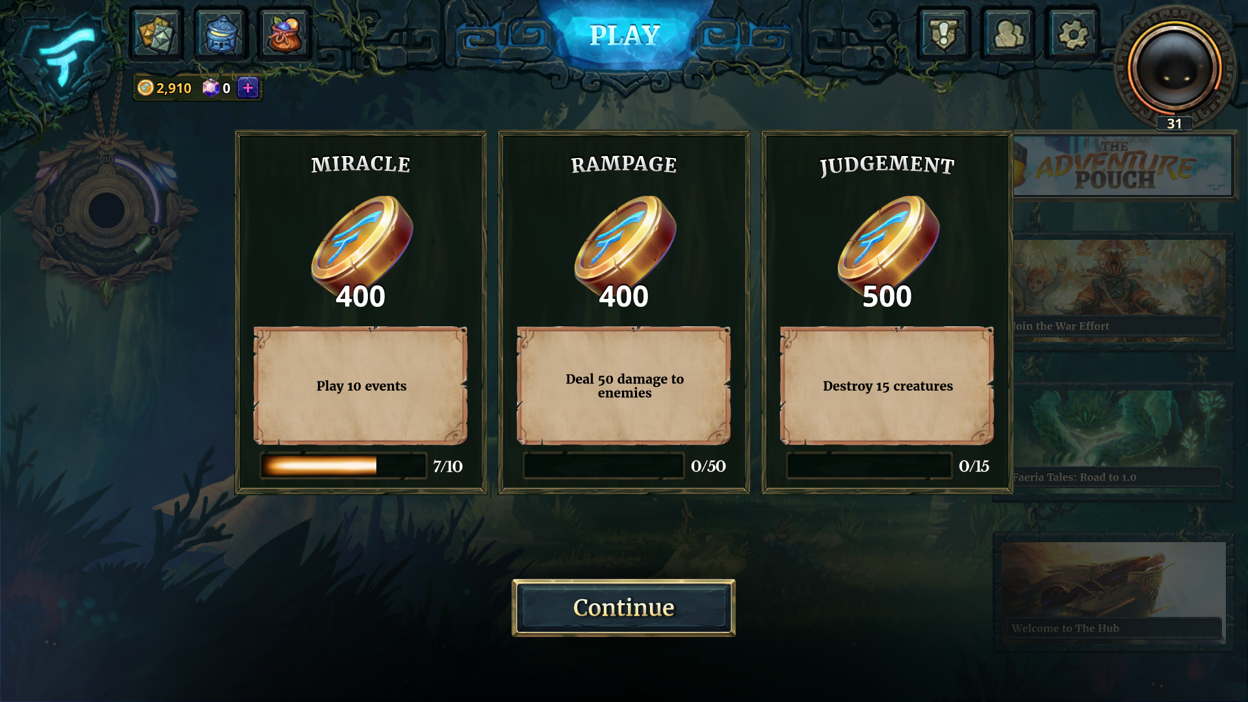Open the card collection icon
This screenshot has height=702, width=1248.
157,34
